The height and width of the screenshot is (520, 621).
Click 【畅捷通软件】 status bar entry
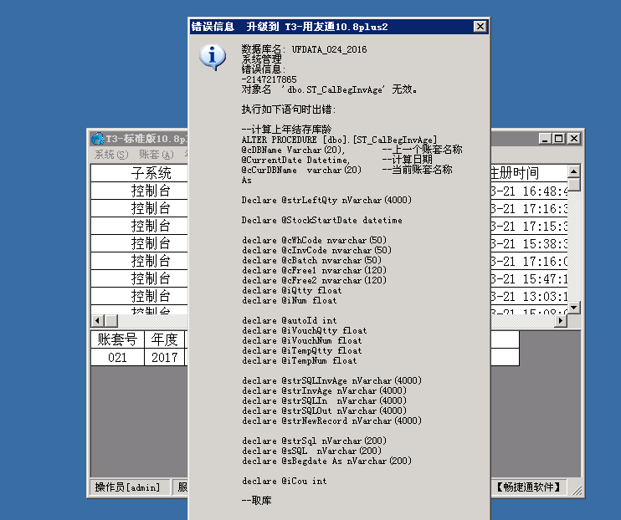(x=528, y=487)
